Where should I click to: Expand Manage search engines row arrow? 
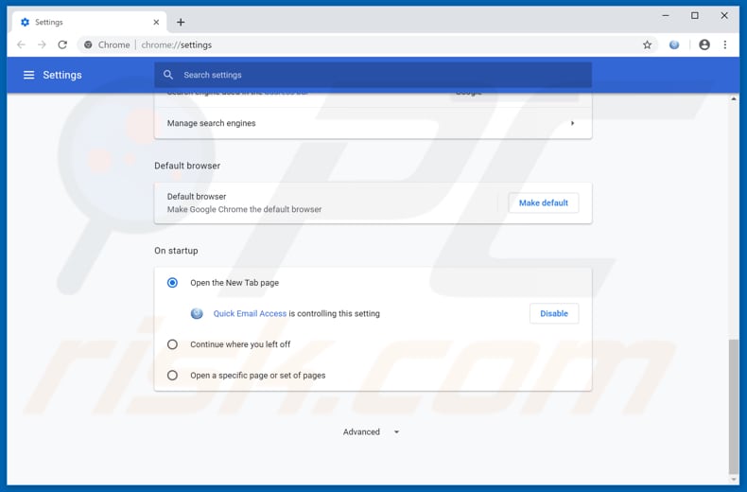click(573, 123)
